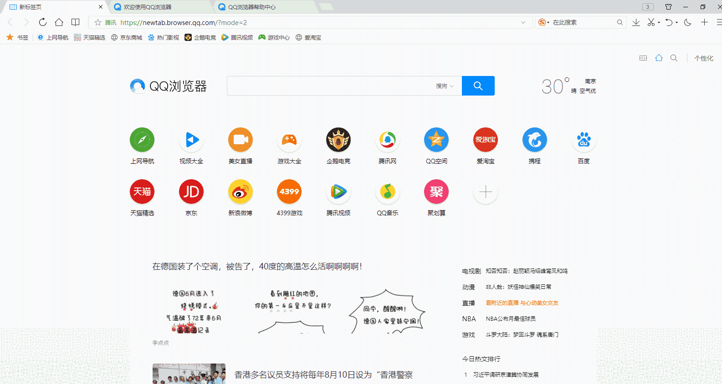Click the blue magnifier search button

478,86
